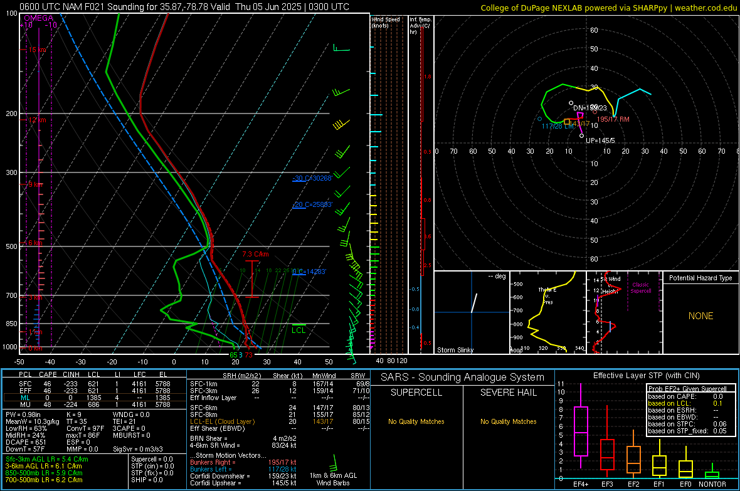
Task: Click 'MeanW = 10.3g/kg' value
Action: click(33, 421)
